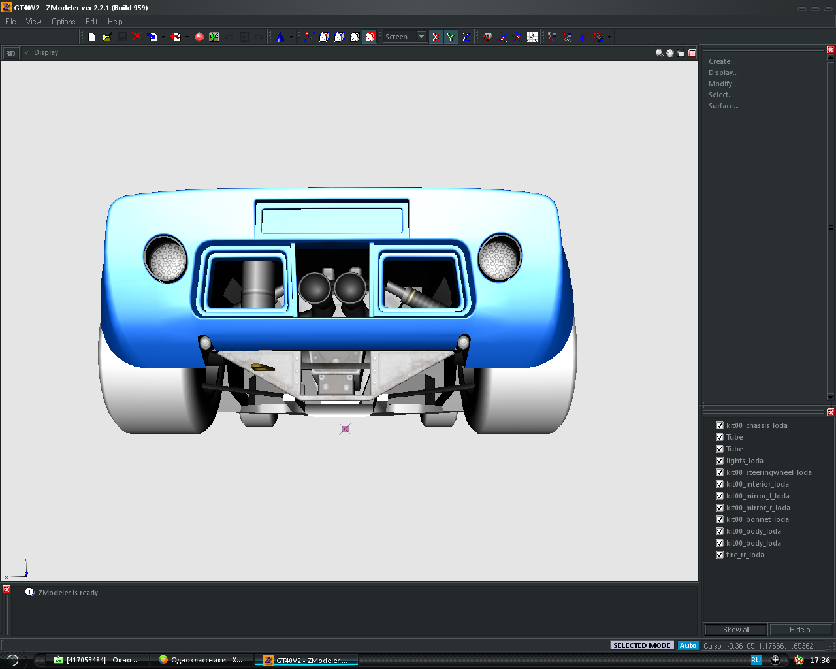Expand the import arrow dropdown
Screen dimensions: 836x669
point(163,37)
